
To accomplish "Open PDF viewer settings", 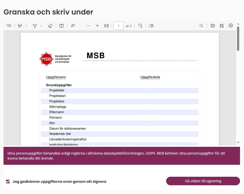I will click(x=231, y=25).
